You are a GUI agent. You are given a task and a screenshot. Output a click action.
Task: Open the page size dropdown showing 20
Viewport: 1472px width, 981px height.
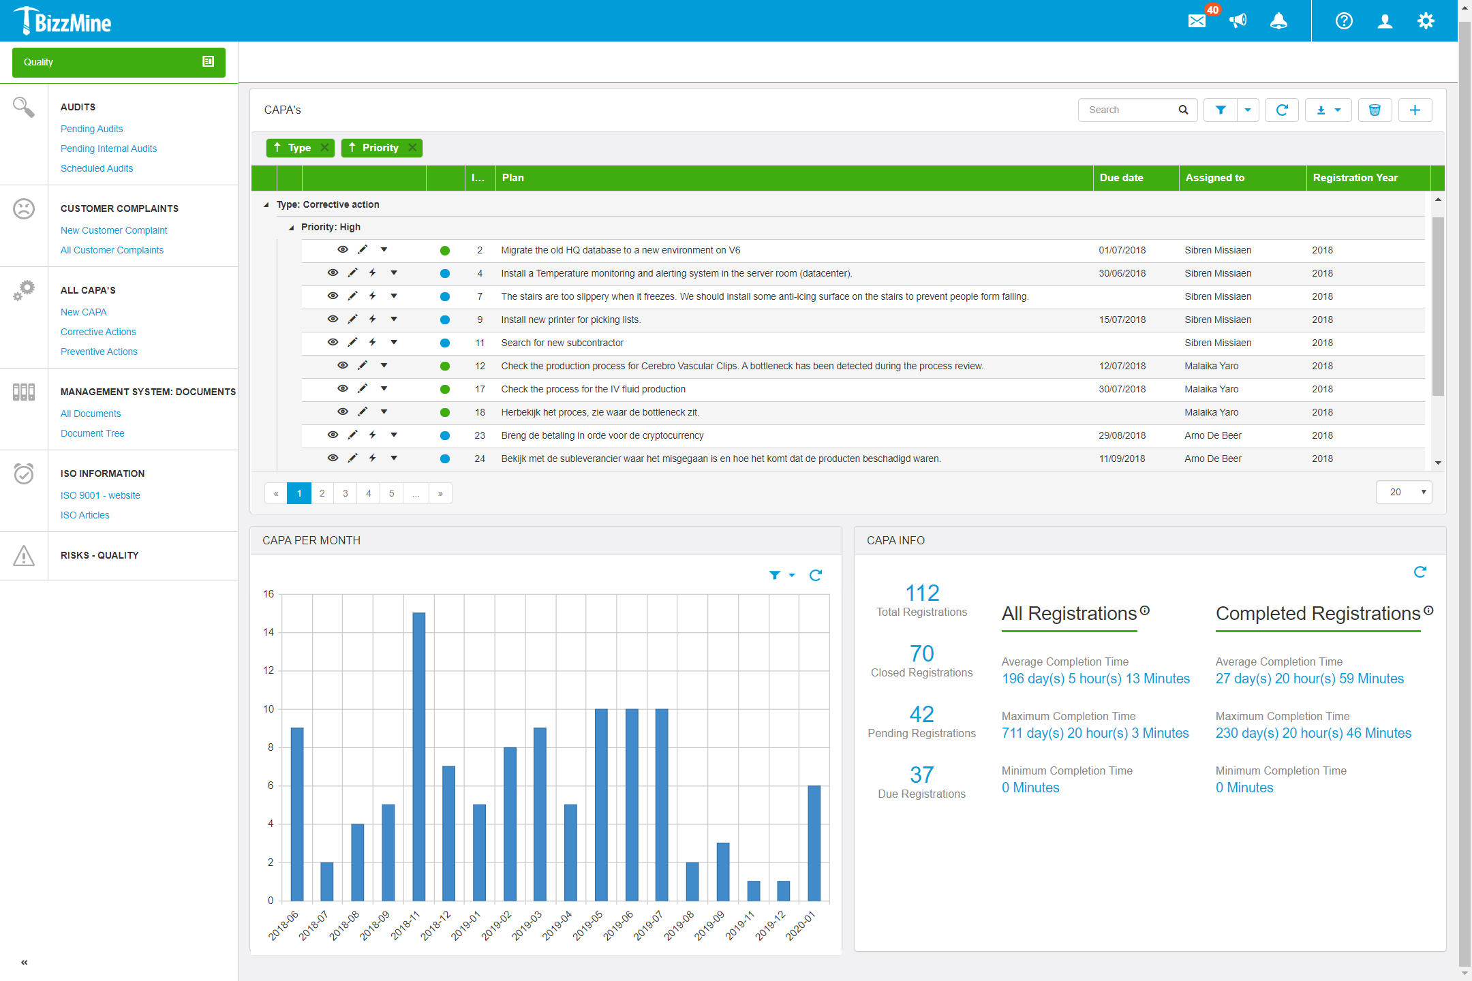click(1404, 492)
